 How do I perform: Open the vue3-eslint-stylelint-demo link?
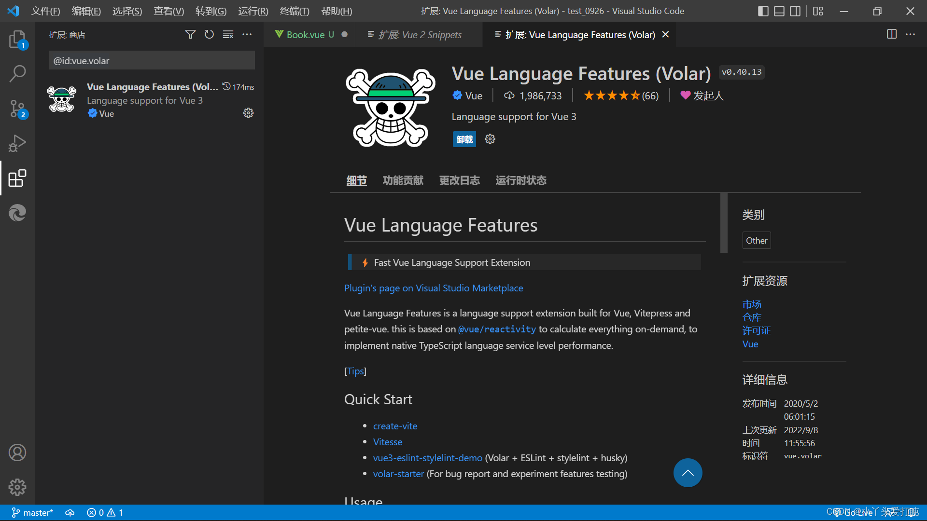pyautogui.click(x=427, y=458)
